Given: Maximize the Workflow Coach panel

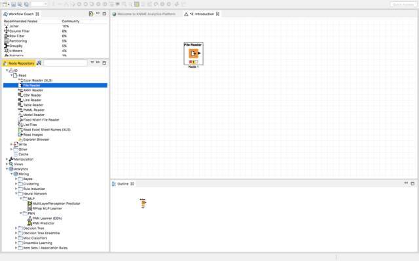Looking at the screenshot, I should click(x=104, y=14).
